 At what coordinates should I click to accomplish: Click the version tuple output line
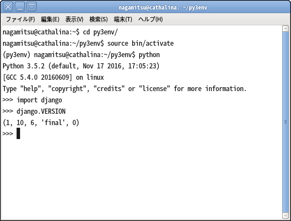pyautogui.click(x=41, y=123)
